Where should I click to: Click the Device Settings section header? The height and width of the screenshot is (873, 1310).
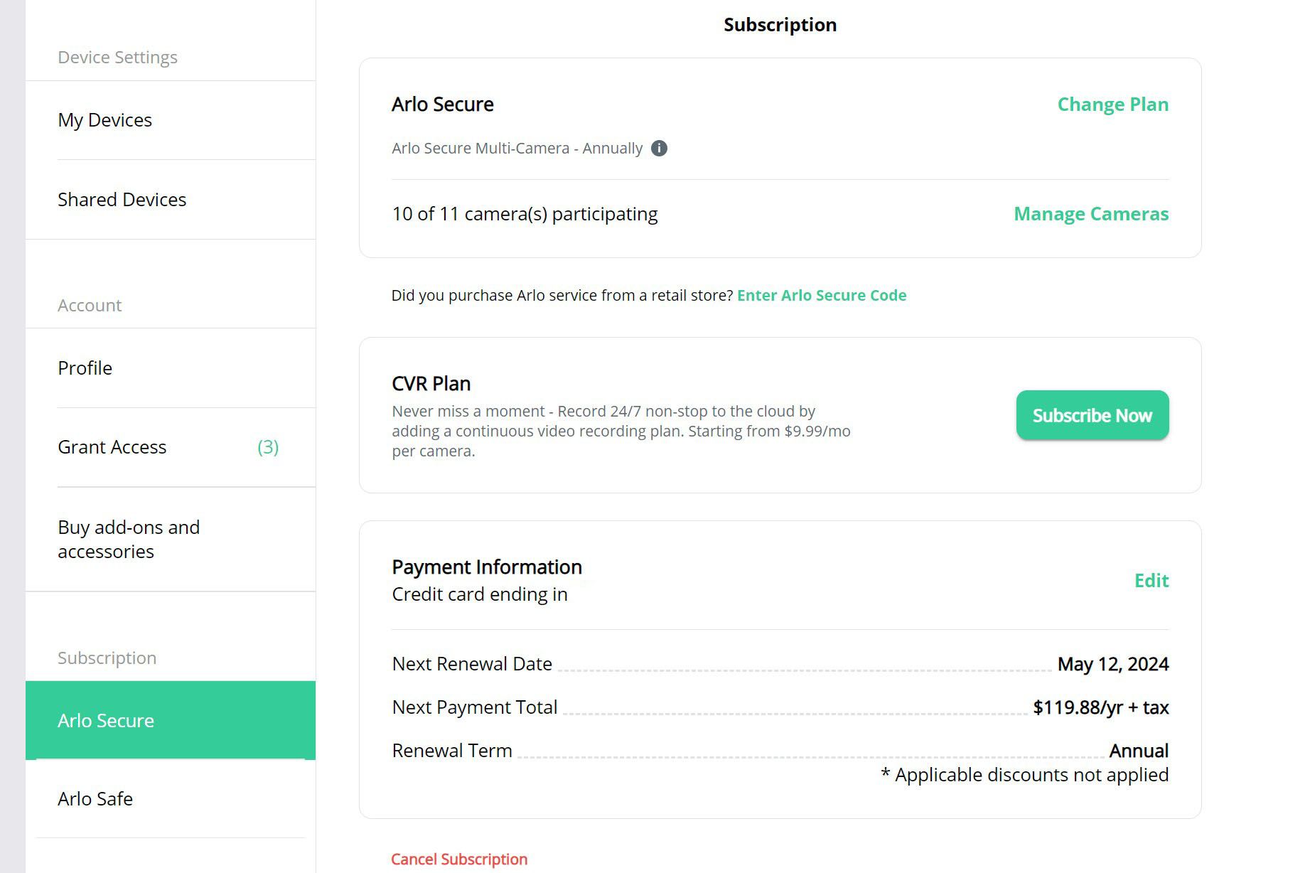point(117,57)
